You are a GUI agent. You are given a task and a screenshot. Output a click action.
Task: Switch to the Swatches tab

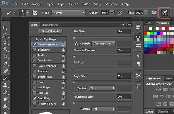coord(162,23)
